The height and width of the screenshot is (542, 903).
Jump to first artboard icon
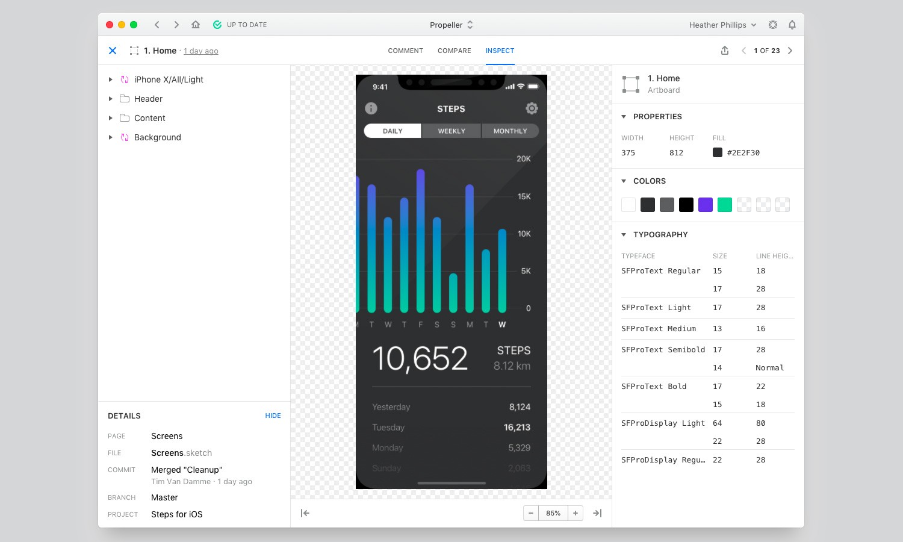[305, 513]
